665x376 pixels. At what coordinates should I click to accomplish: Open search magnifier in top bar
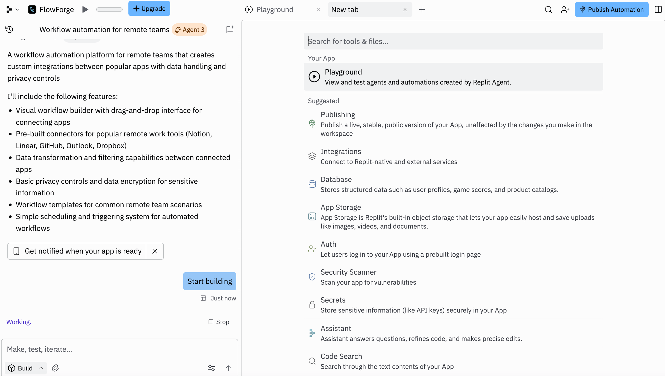coord(548,9)
